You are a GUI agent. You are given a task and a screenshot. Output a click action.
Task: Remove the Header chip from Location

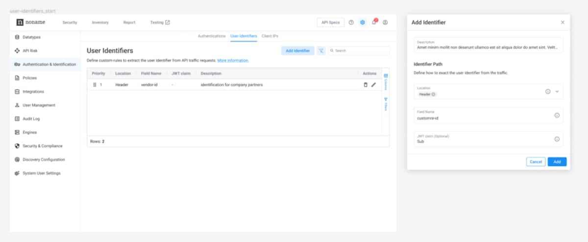433,94
